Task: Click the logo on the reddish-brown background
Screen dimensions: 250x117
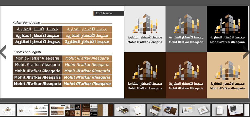Action: click(186, 75)
